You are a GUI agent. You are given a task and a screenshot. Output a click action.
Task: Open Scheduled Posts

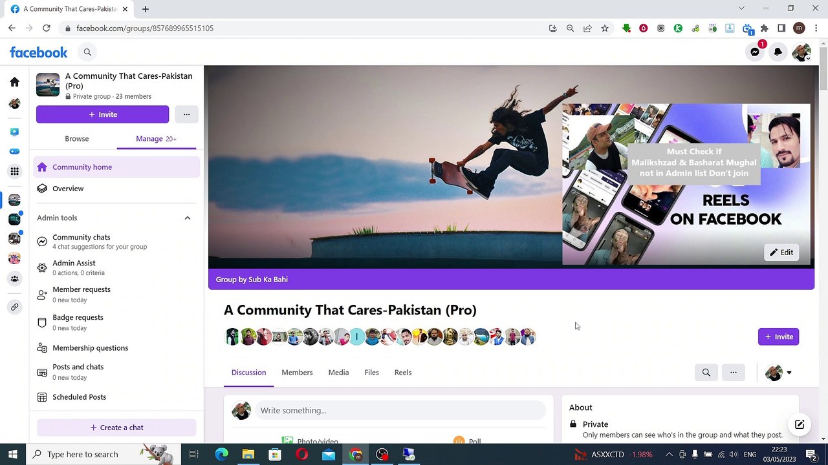116,397
